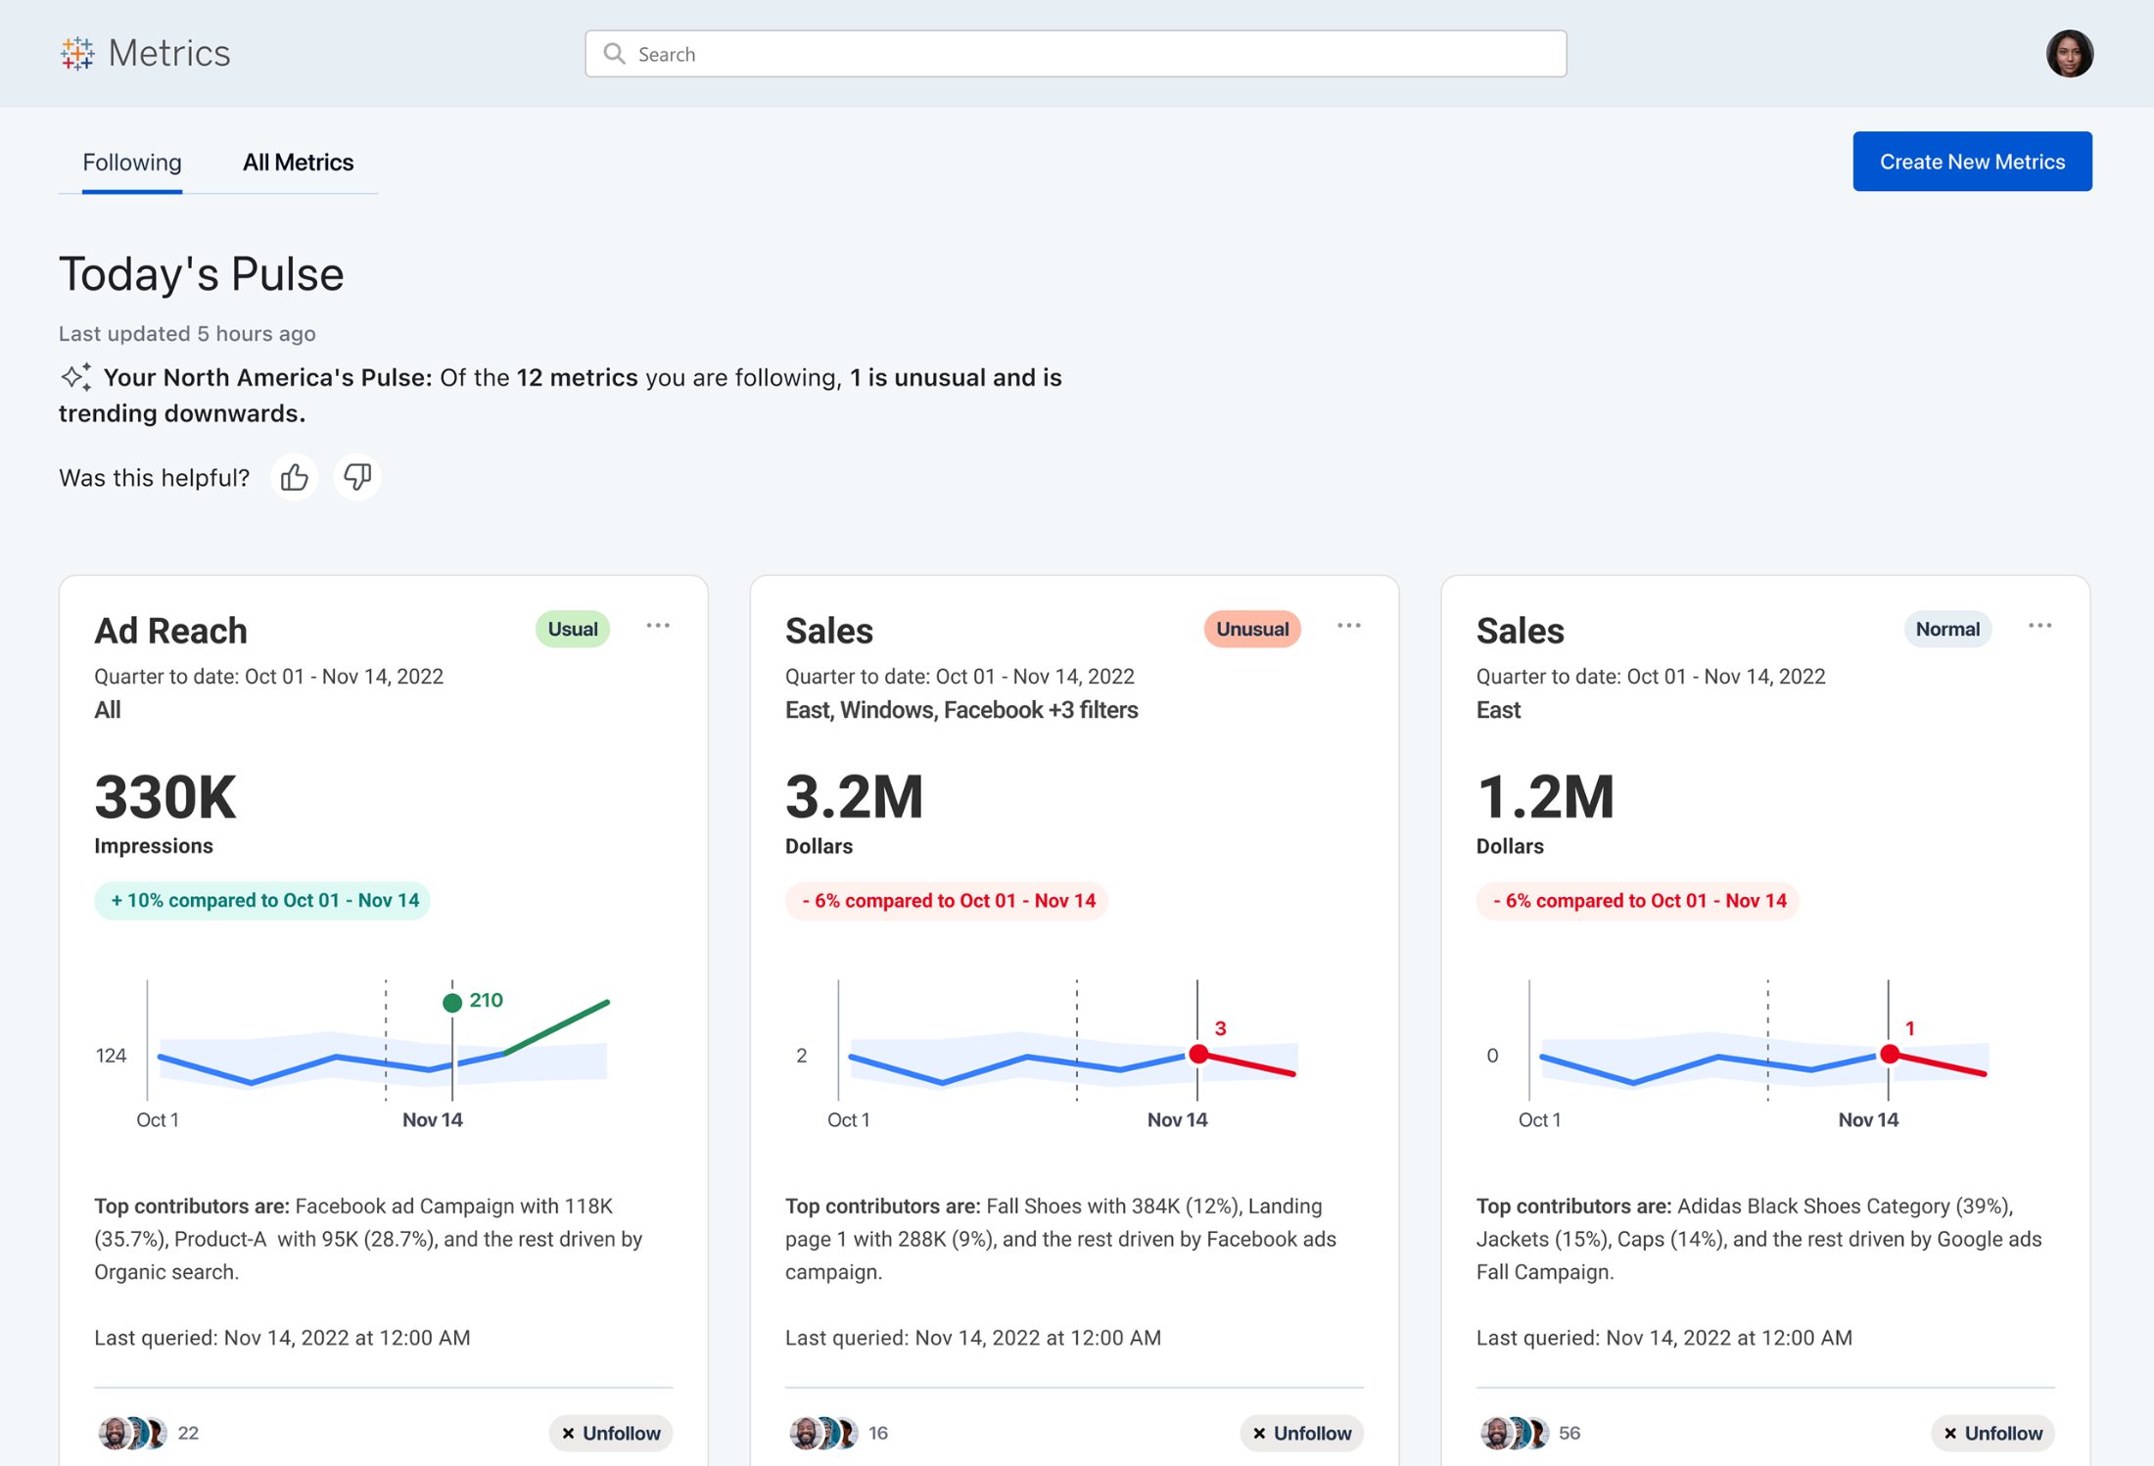Open more options on the Normal Sales card

(2040, 626)
